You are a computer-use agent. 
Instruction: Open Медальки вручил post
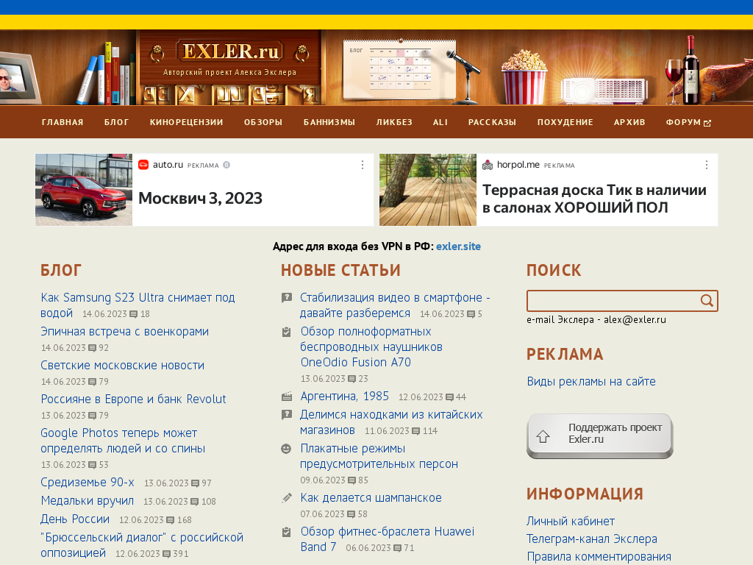point(87,500)
